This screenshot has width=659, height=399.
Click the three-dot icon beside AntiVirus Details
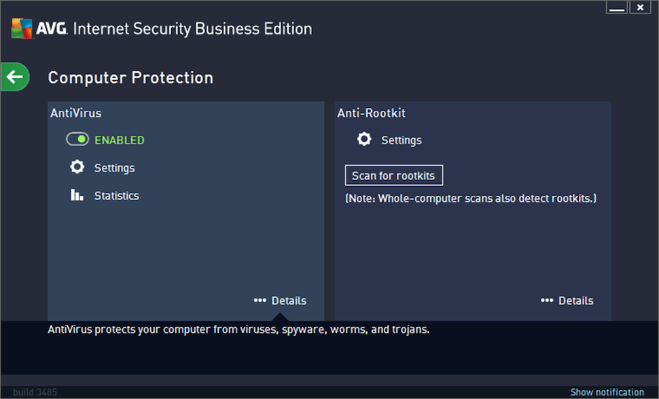tap(260, 300)
